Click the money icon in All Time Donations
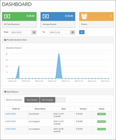Viewport: 116px width, 140px height. (x=7, y=16)
